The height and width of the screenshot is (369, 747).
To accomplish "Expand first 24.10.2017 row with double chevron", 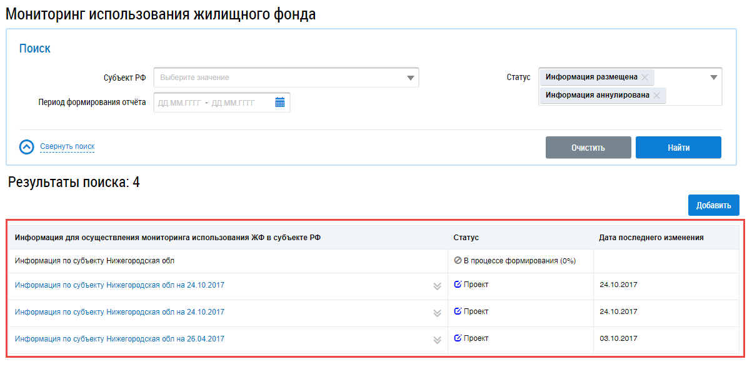I will (437, 286).
